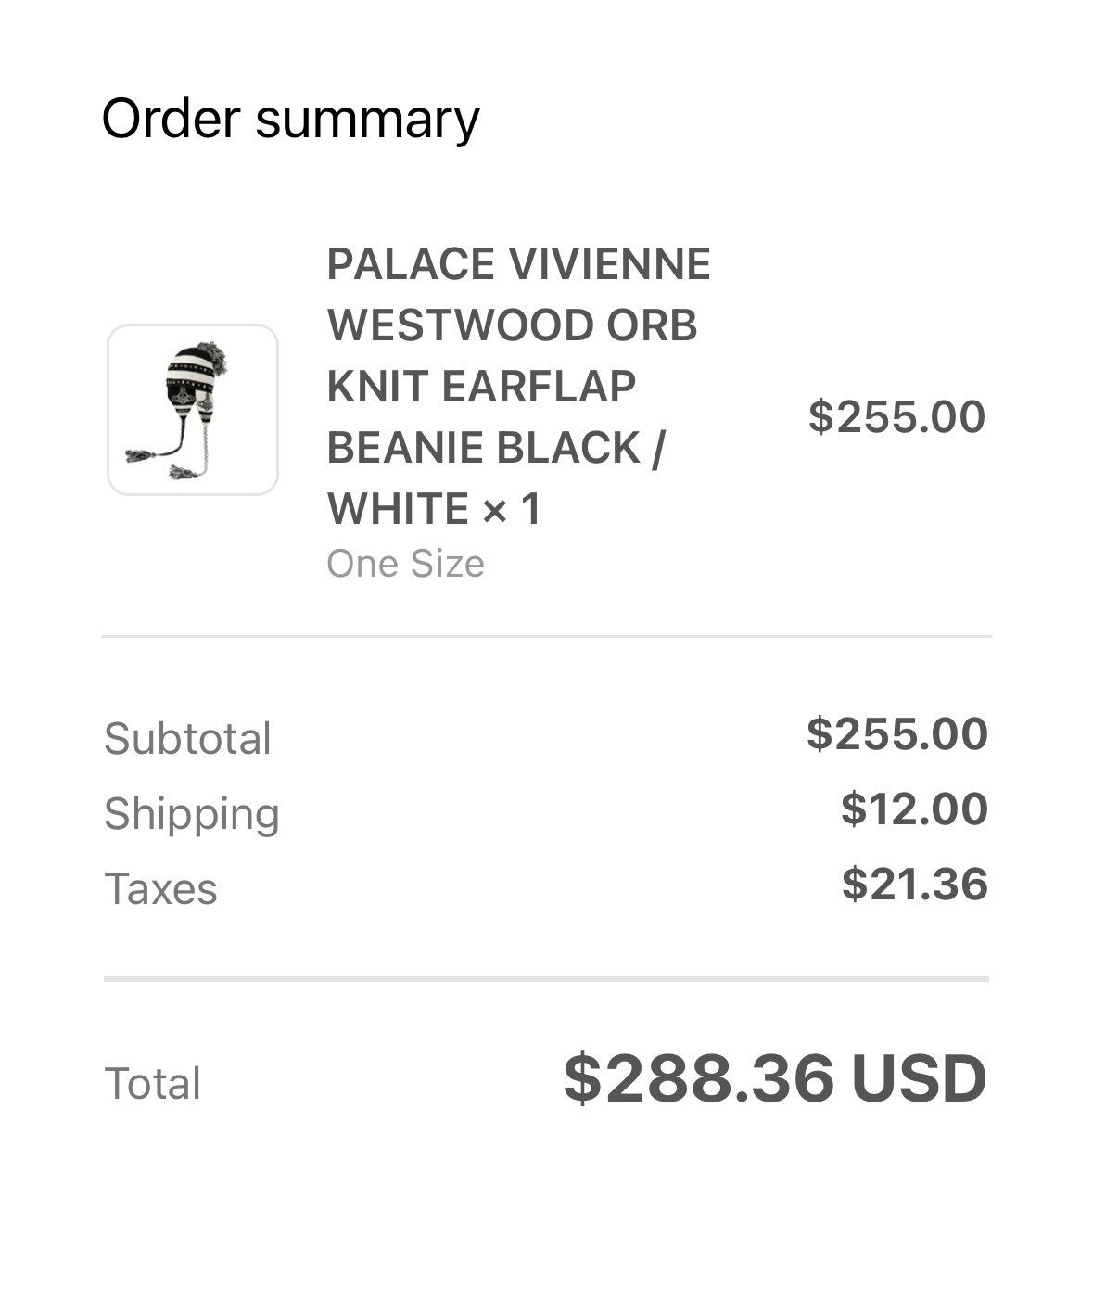Click the USD currency text

coord(919,1078)
